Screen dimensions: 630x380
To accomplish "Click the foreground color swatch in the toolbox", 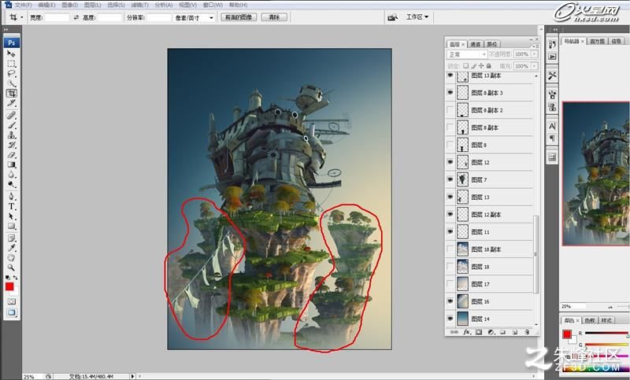I will 9,286.
